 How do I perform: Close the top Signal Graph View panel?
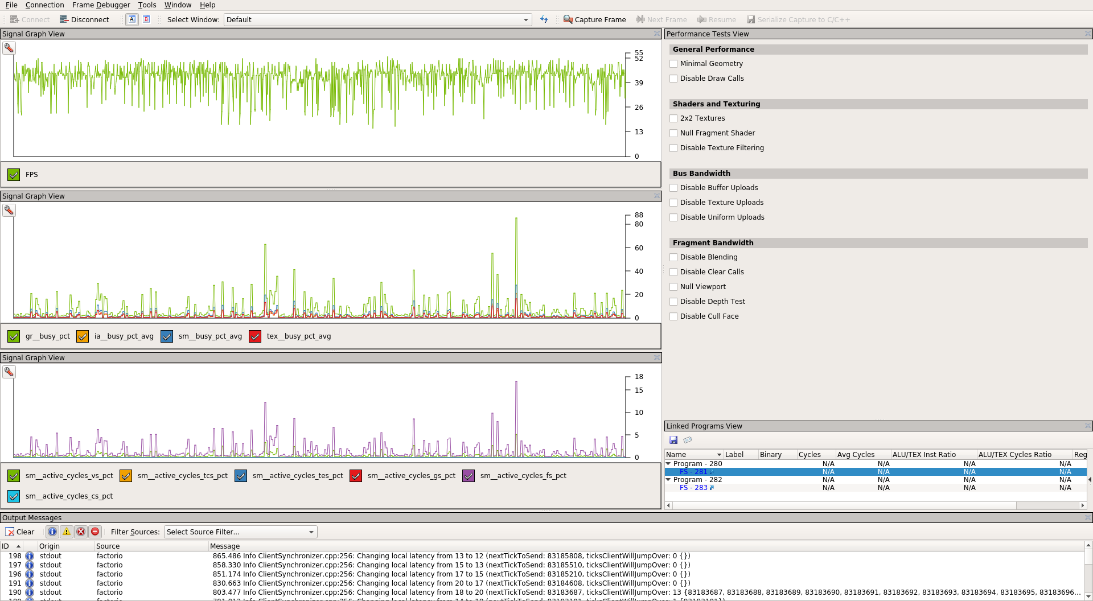tap(657, 34)
